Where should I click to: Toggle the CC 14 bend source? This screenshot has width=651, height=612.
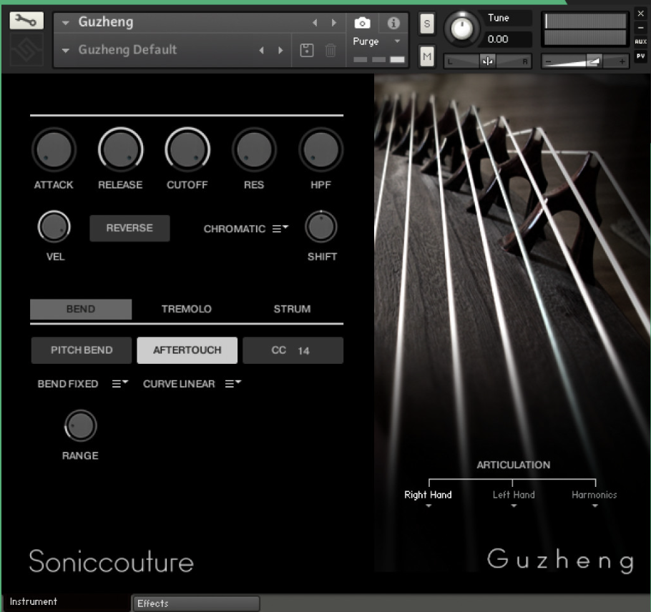[x=293, y=350]
